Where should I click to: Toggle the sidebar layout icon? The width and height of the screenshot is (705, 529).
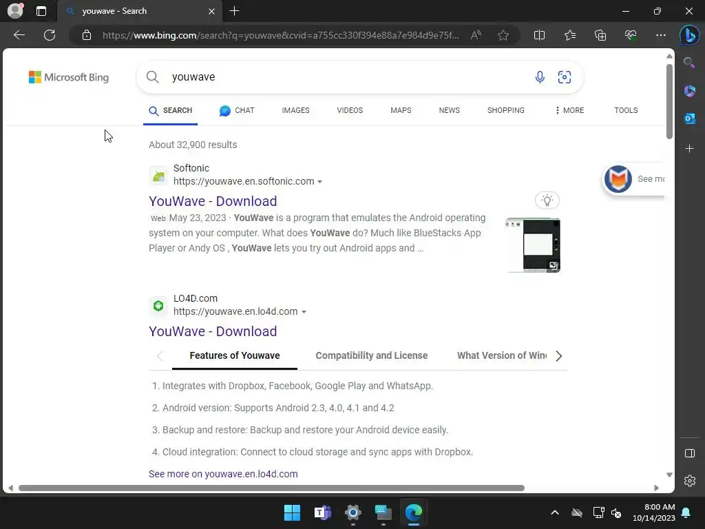(690, 453)
